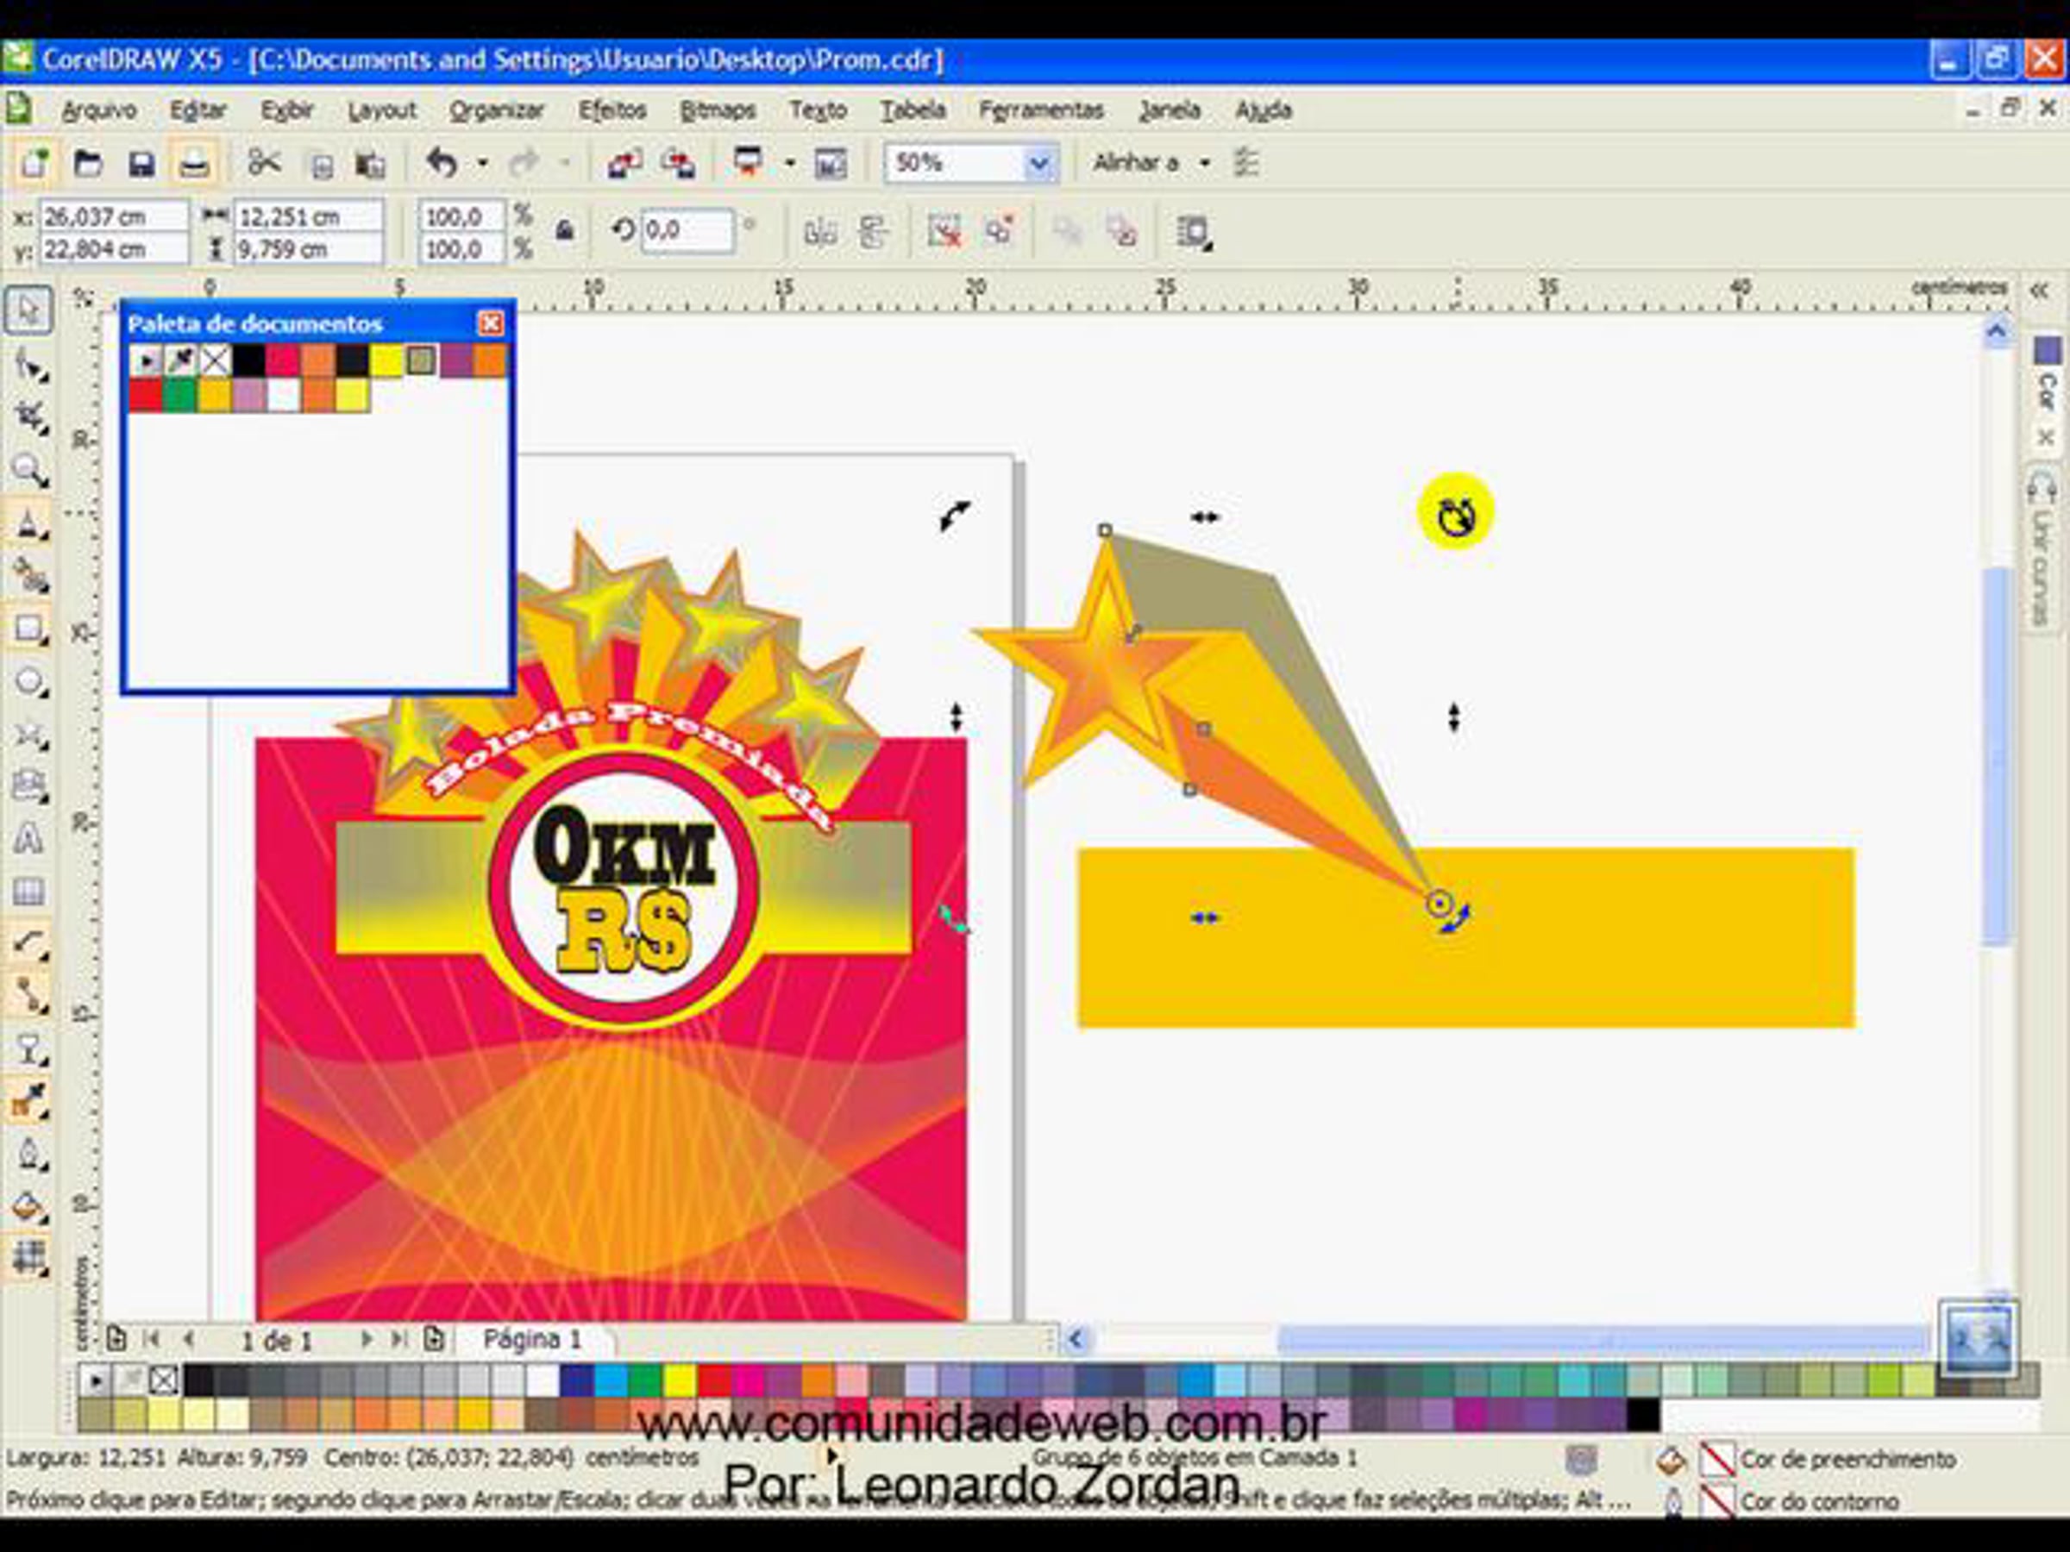Open the Paleta de documentos flyout arrow

(145, 360)
